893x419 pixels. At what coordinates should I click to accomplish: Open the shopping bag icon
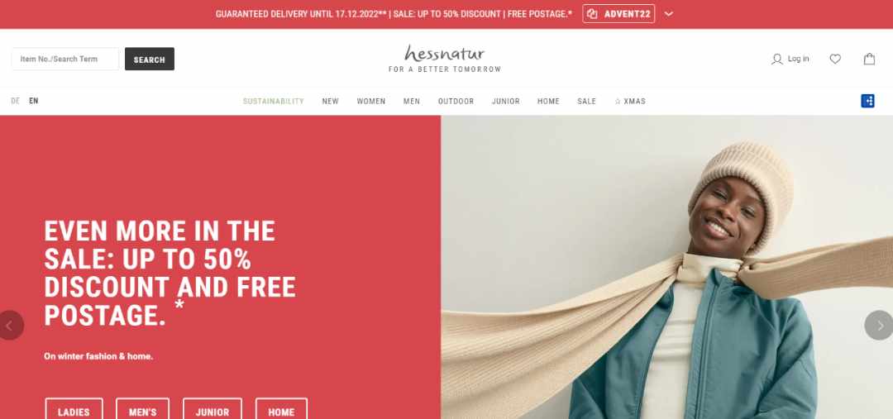point(869,59)
